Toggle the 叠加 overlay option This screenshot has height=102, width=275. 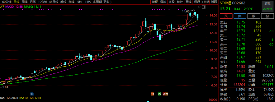click(163, 2)
